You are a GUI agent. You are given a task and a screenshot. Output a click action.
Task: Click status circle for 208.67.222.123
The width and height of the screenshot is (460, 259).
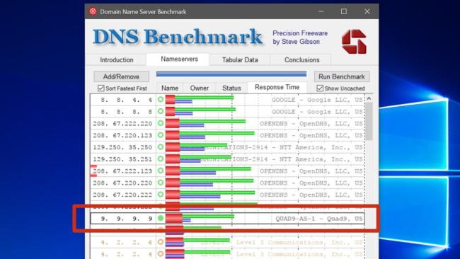click(x=161, y=171)
